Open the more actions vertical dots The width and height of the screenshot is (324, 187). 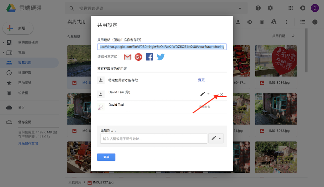click(x=286, y=22)
